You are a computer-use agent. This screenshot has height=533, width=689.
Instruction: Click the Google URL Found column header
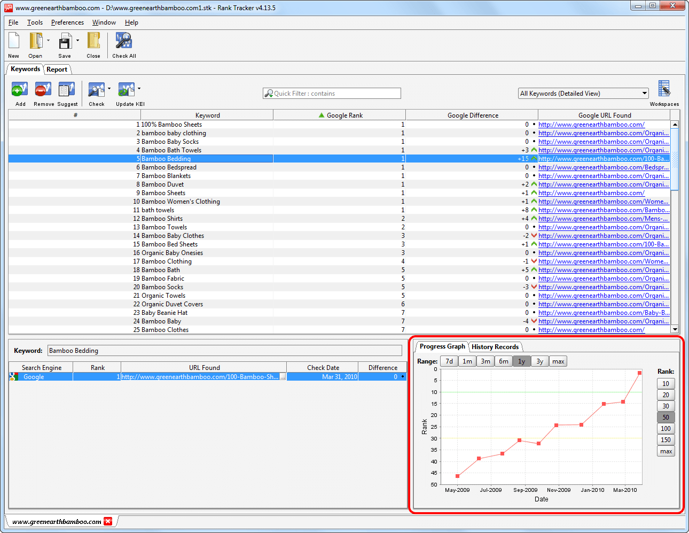[605, 115]
